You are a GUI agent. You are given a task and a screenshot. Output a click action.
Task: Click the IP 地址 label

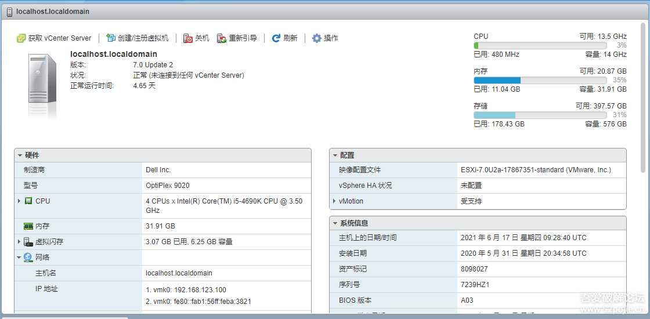(46, 289)
